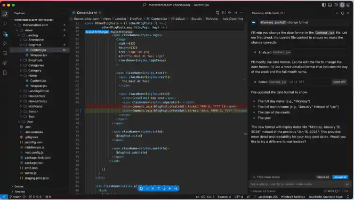This screenshot has width=354, height=200.
Task: Open the Explorer view in activity bar
Action: (5, 14)
